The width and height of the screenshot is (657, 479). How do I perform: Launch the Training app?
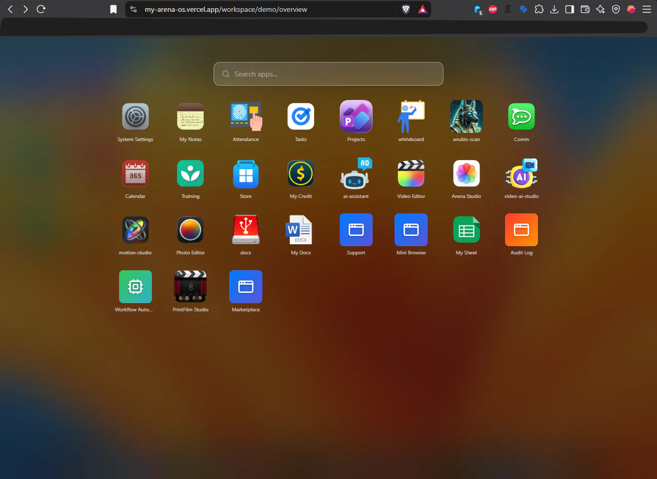pyautogui.click(x=190, y=173)
